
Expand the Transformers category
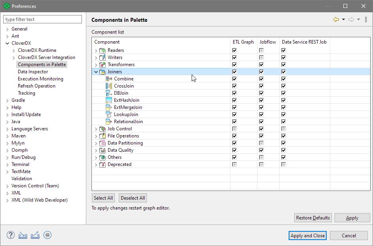(x=95, y=64)
